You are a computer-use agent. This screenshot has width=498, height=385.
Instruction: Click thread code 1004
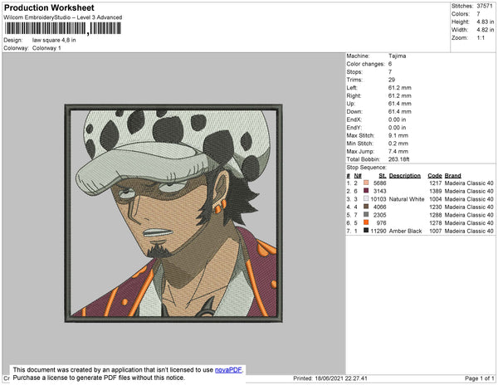coord(436,199)
